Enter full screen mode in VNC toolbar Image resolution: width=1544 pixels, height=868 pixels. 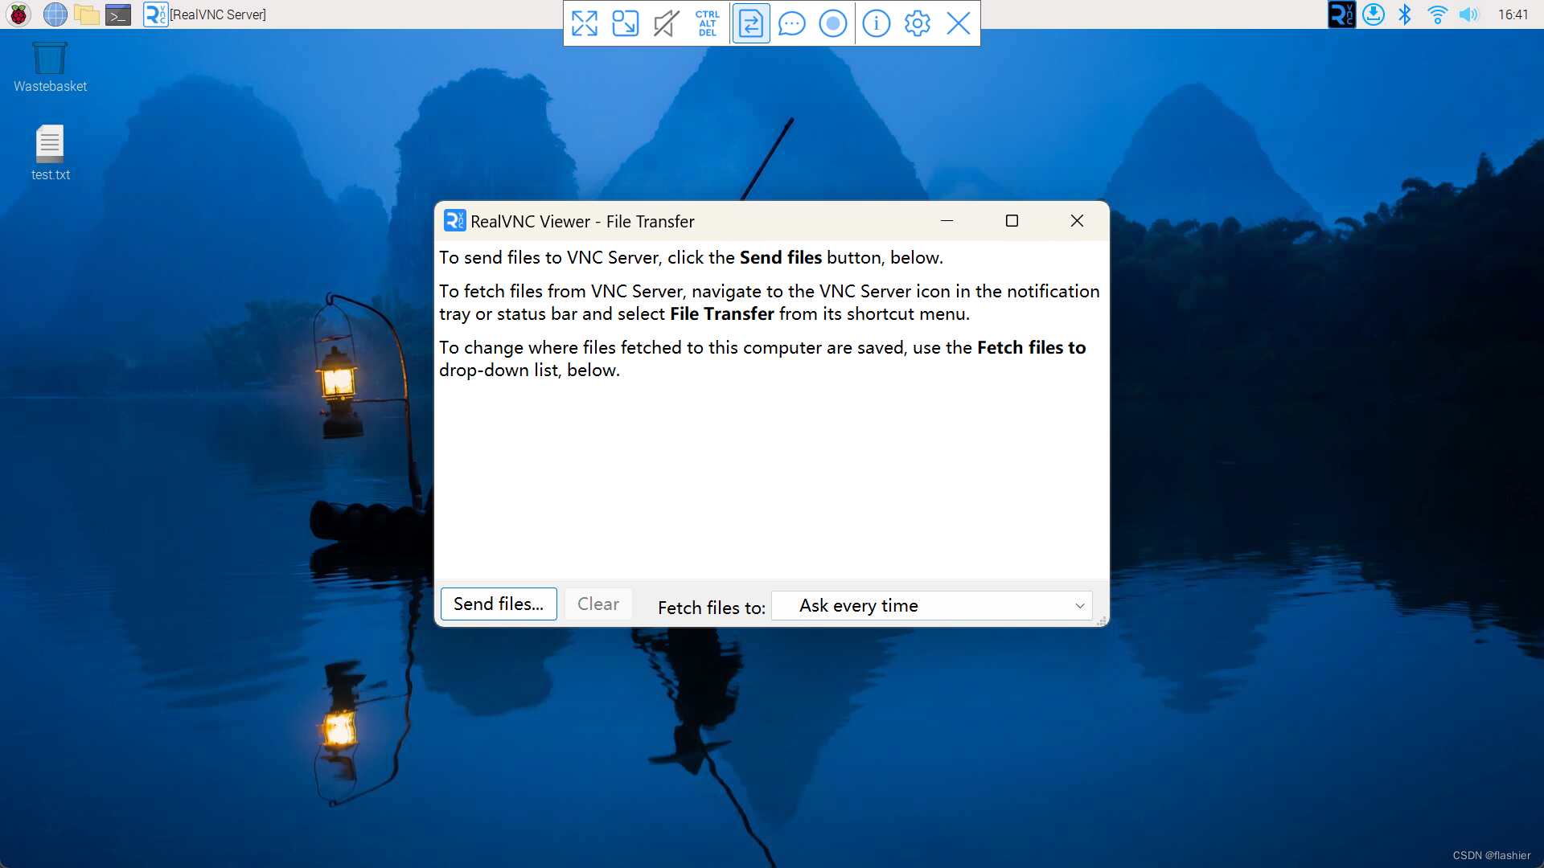pyautogui.click(x=585, y=23)
